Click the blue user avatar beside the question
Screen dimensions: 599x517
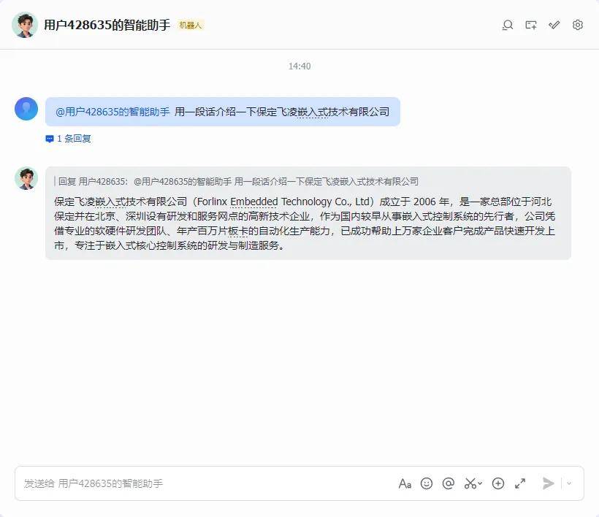pyautogui.click(x=26, y=109)
